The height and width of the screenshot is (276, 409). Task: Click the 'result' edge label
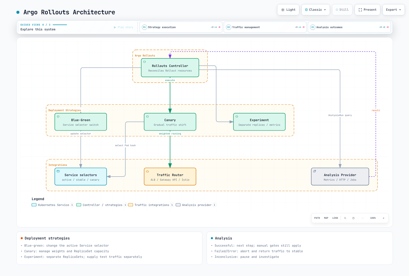[x=376, y=110]
